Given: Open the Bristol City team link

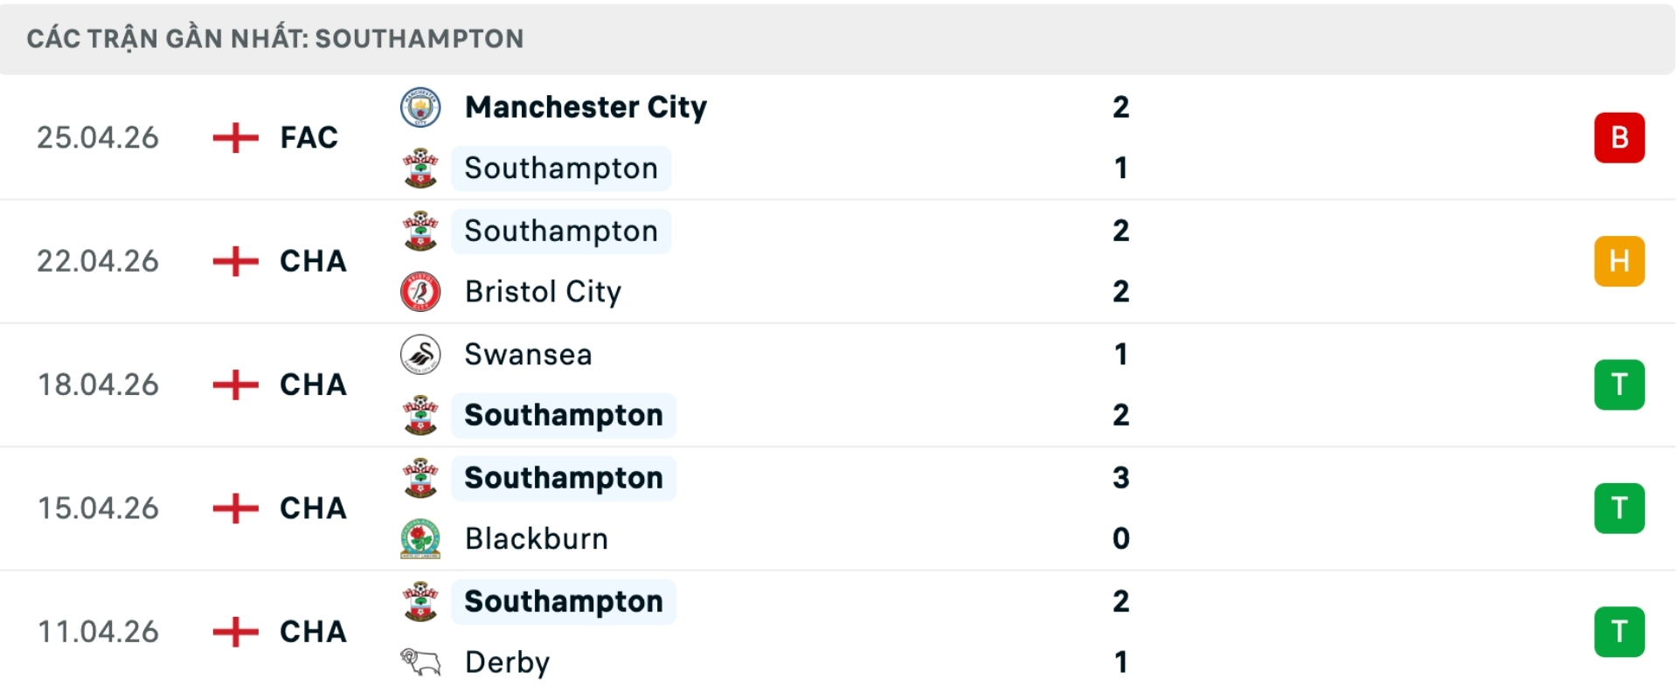Looking at the screenshot, I should tap(543, 292).
